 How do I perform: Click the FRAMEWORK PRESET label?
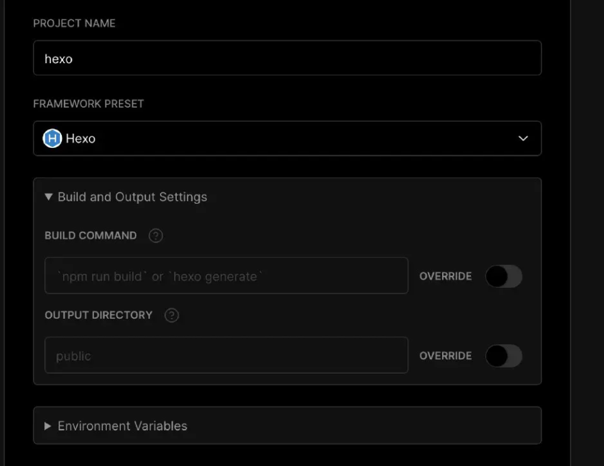[89, 104]
